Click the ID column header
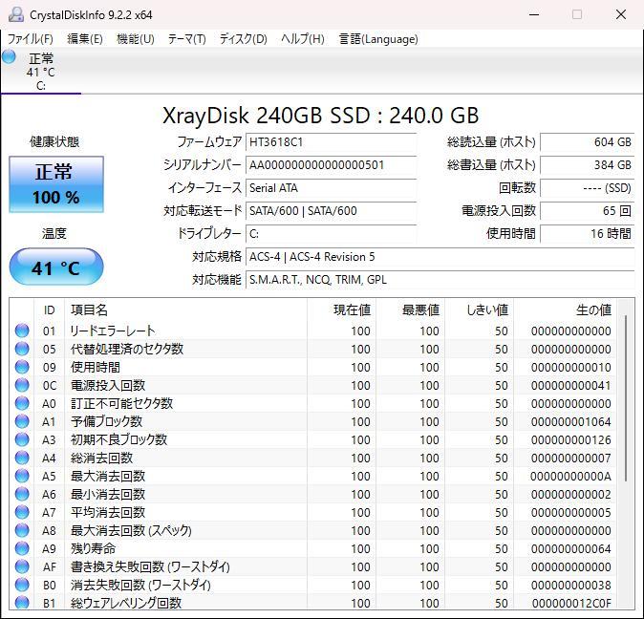Viewport: 644px width, 619px height. coord(49,309)
